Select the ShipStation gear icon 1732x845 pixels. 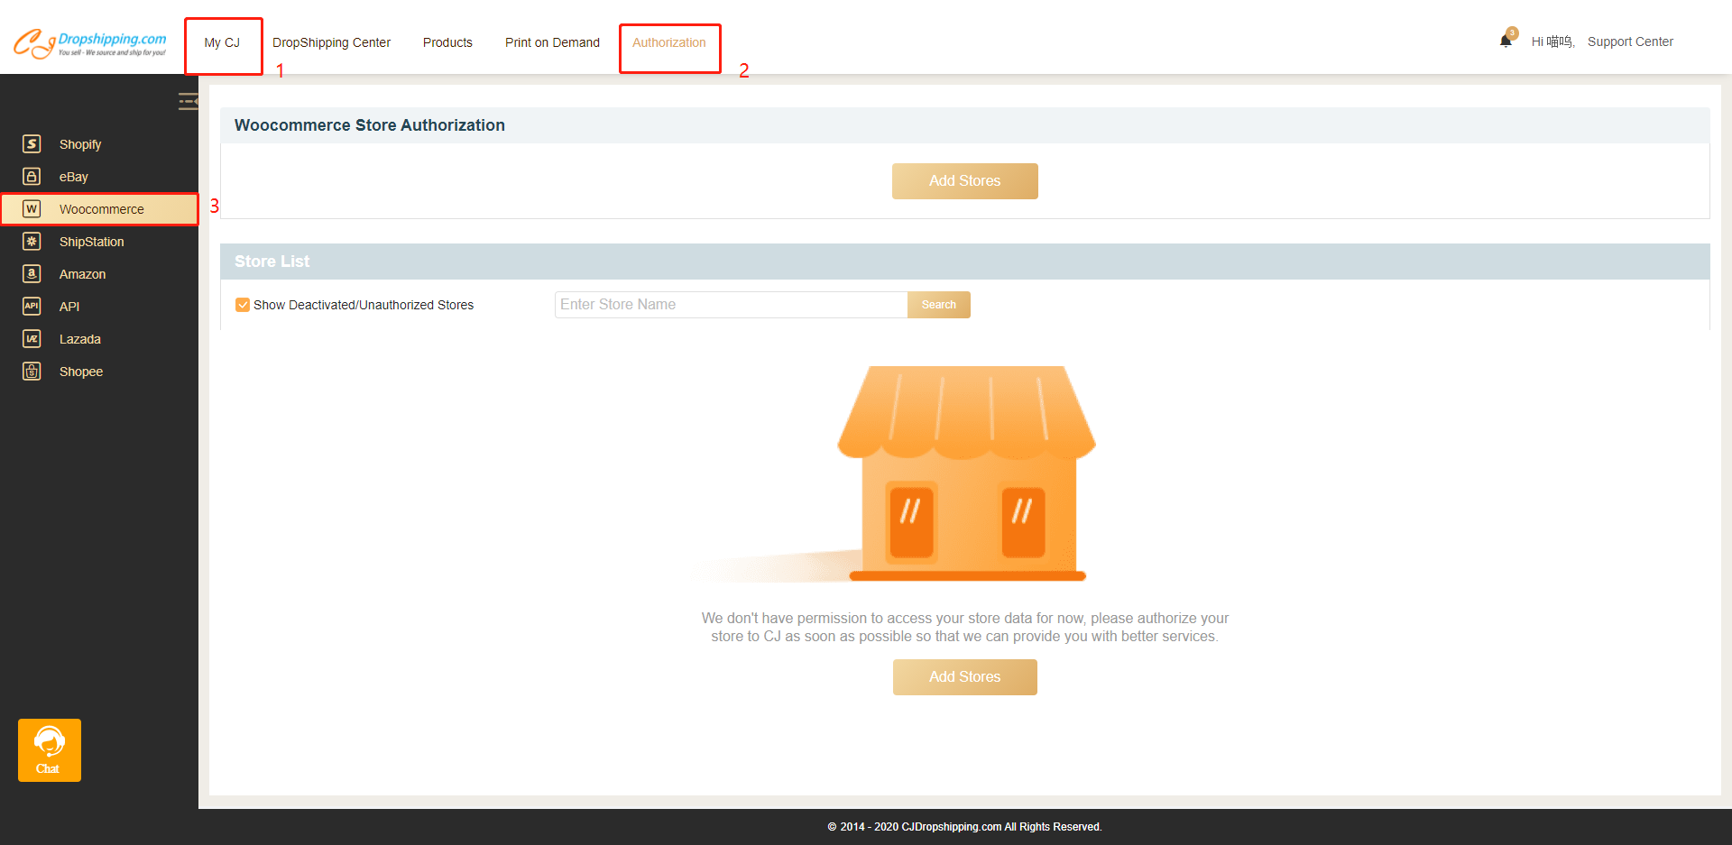[x=32, y=242]
